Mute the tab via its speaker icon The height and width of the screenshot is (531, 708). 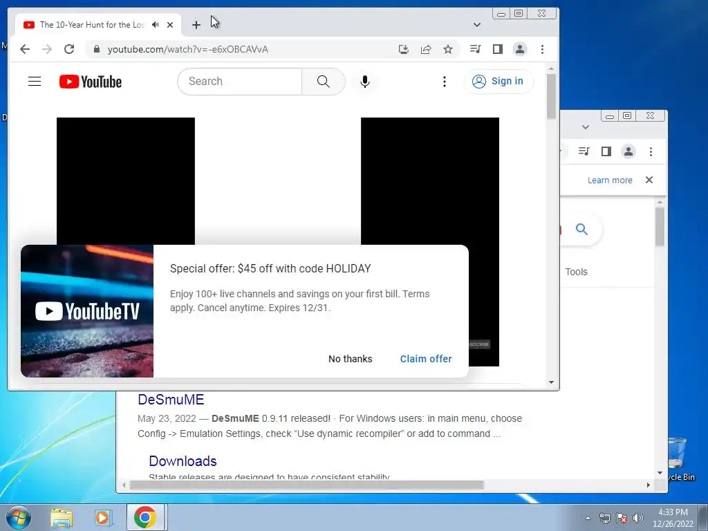[x=156, y=25]
